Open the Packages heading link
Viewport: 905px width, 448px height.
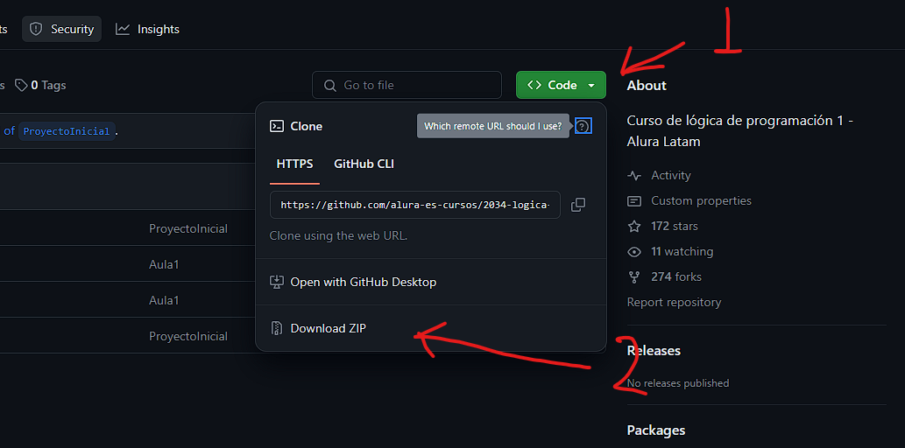tap(655, 430)
